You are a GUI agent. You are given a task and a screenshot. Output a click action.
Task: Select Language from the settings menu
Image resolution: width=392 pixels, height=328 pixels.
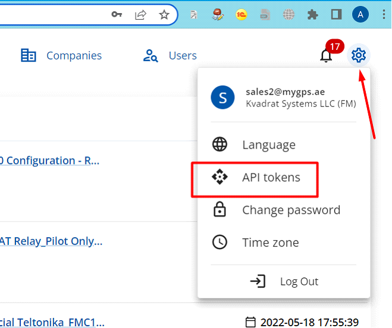[268, 144]
